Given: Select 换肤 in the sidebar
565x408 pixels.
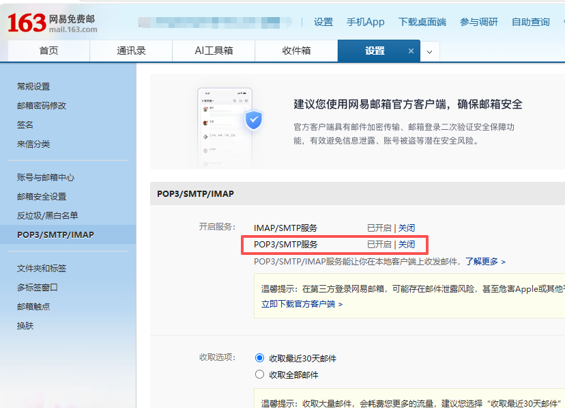Looking at the screenshot, I should 25,326.
